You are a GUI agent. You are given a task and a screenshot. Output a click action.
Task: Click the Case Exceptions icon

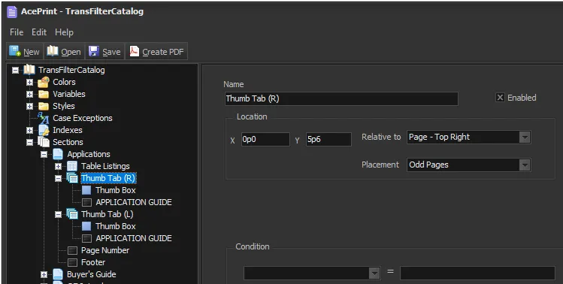click(x=44, y=118)
